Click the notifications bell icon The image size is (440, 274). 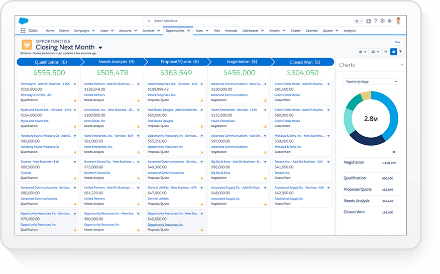point(389,21)
